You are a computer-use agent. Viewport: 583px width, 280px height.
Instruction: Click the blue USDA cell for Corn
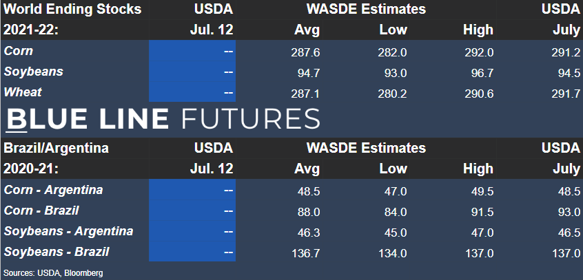pos(192,50)
